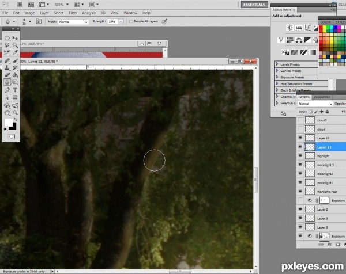Expand Hue/Saturation Presets list
The height and width of the screenshot is (274, 346).
pos(277,83)
